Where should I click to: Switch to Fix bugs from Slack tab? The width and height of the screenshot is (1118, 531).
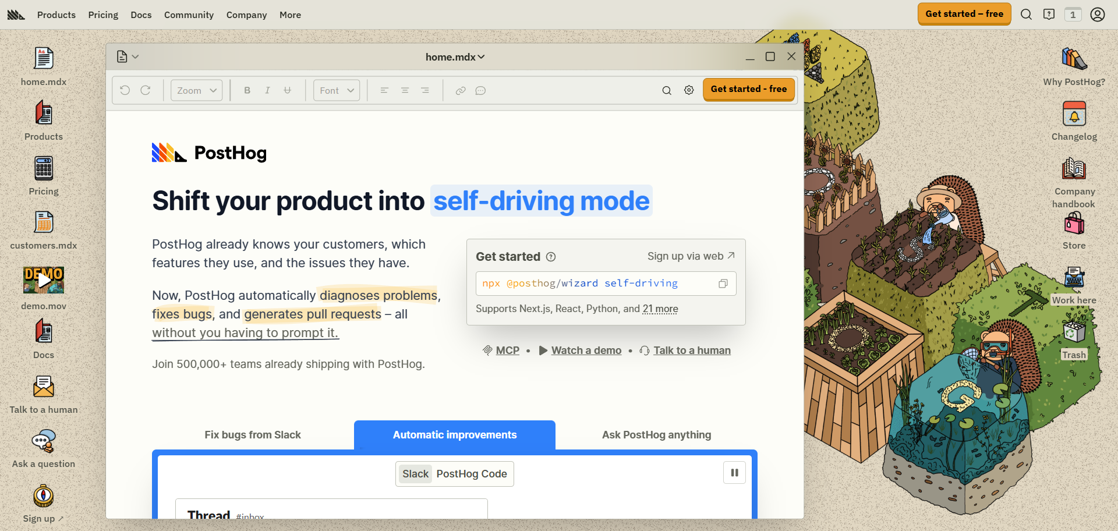pyautogui.click(x=253, y=435)
